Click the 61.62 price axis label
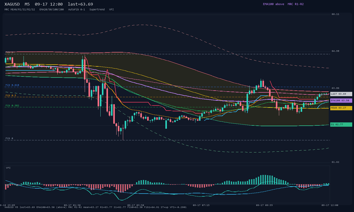Viewport: 354px width, 212px height. [336, 162]
